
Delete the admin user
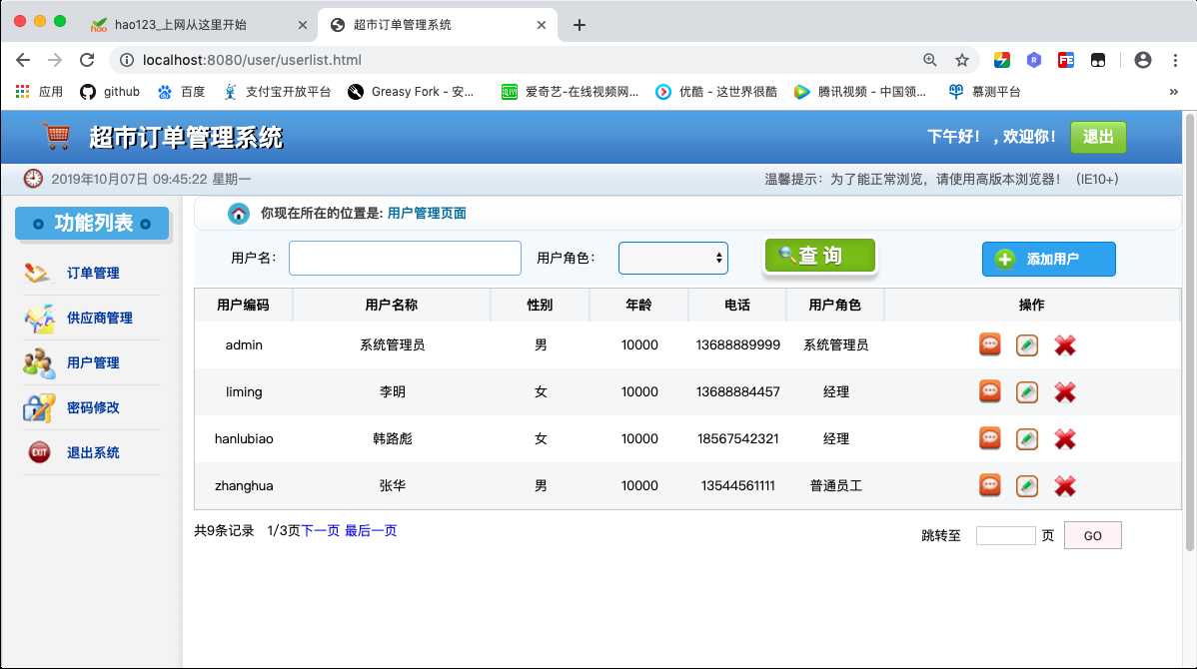pos(1065,345)
